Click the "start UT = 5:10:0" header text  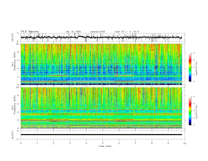pos(127,32)
